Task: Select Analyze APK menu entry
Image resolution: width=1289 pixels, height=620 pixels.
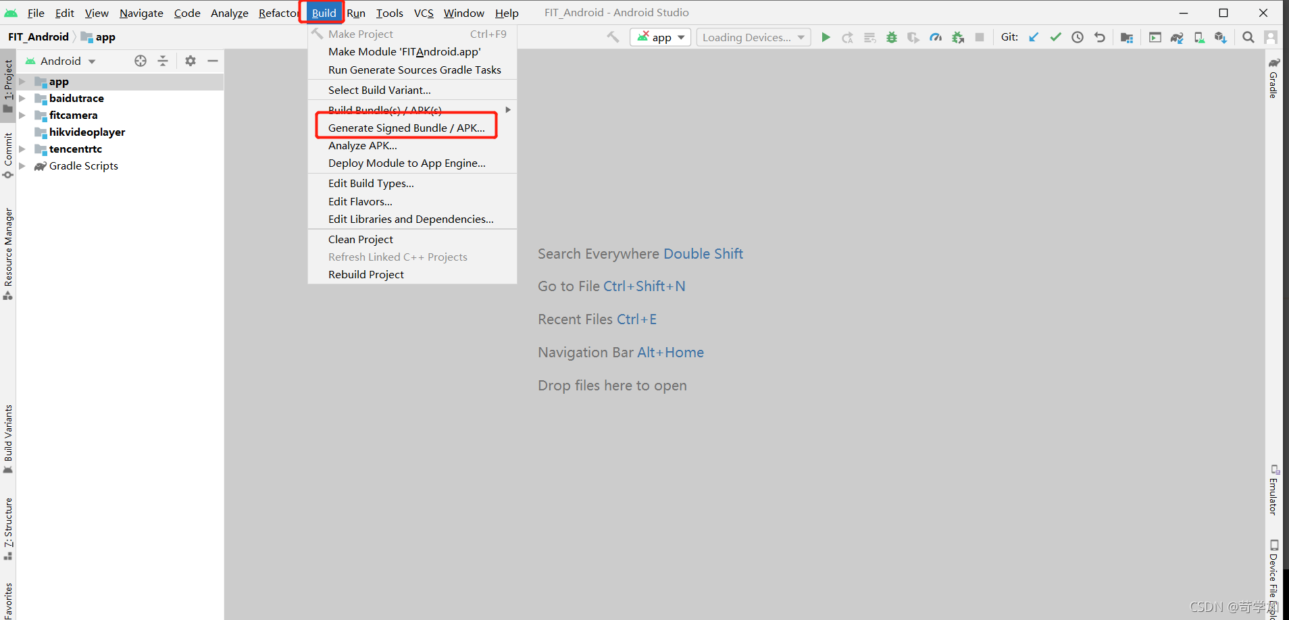Action: [x=412, y=145]
